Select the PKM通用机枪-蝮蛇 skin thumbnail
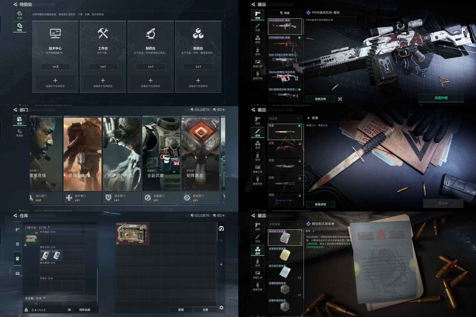The image size is (476, 317). click(x=285, y=26)
